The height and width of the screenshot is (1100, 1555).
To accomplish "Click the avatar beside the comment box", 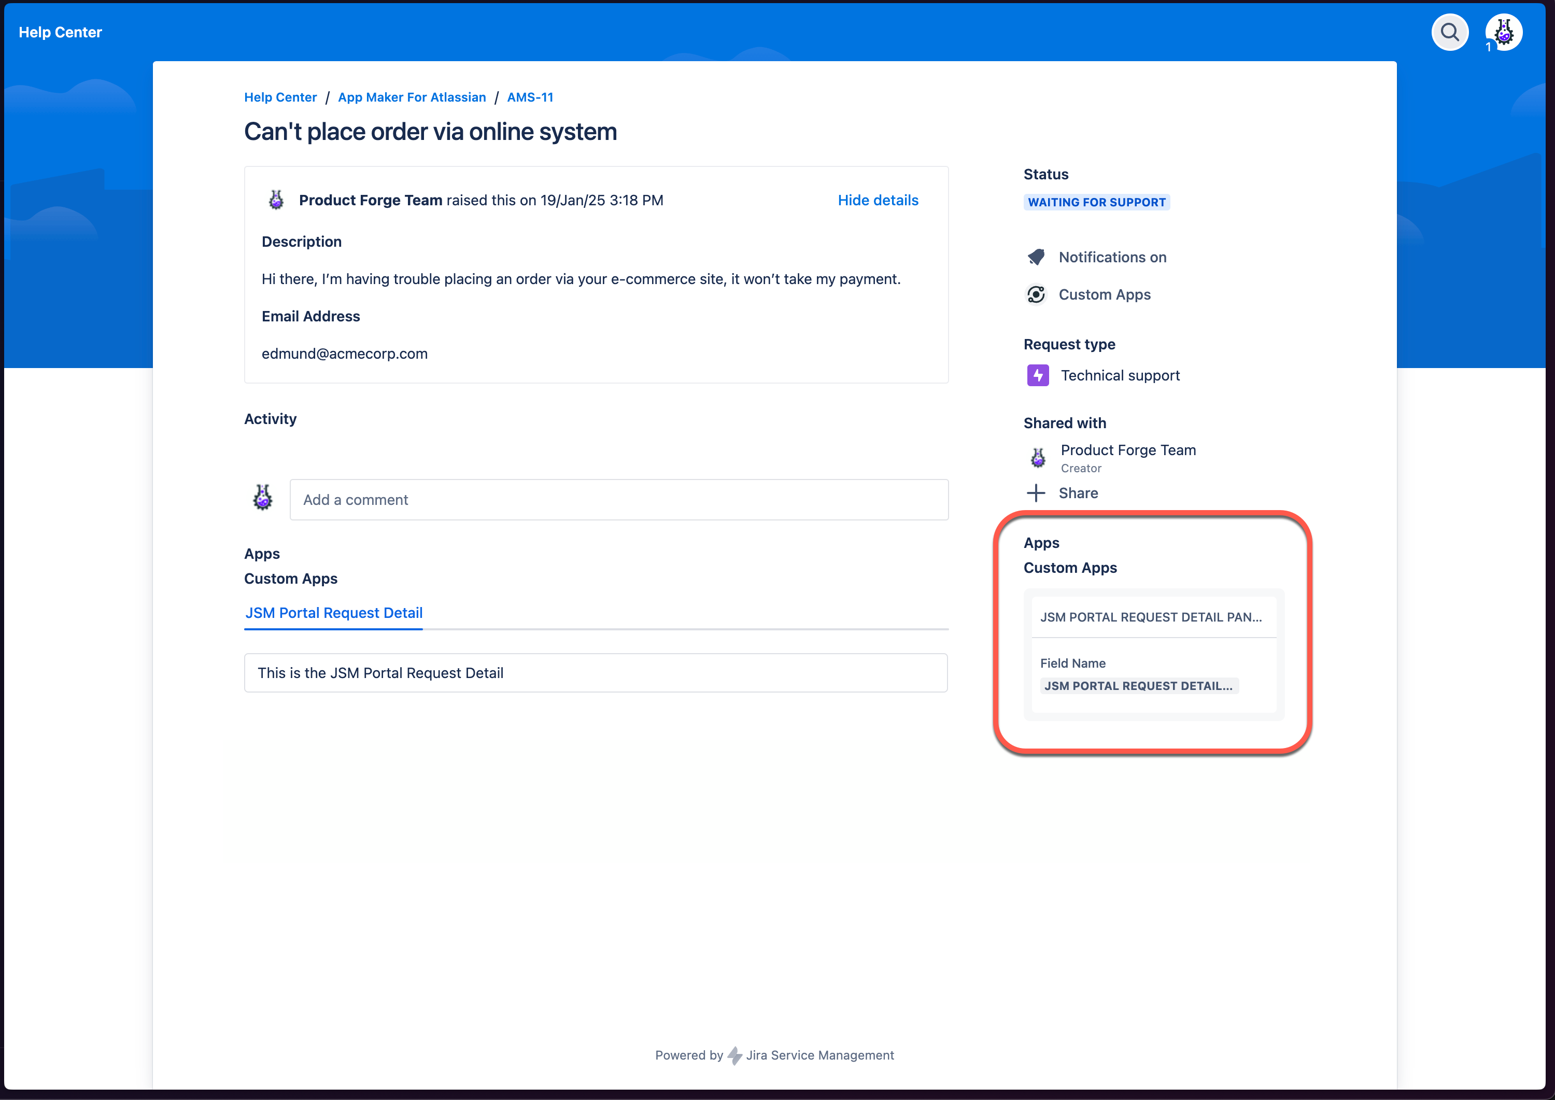I will point(263,497).
